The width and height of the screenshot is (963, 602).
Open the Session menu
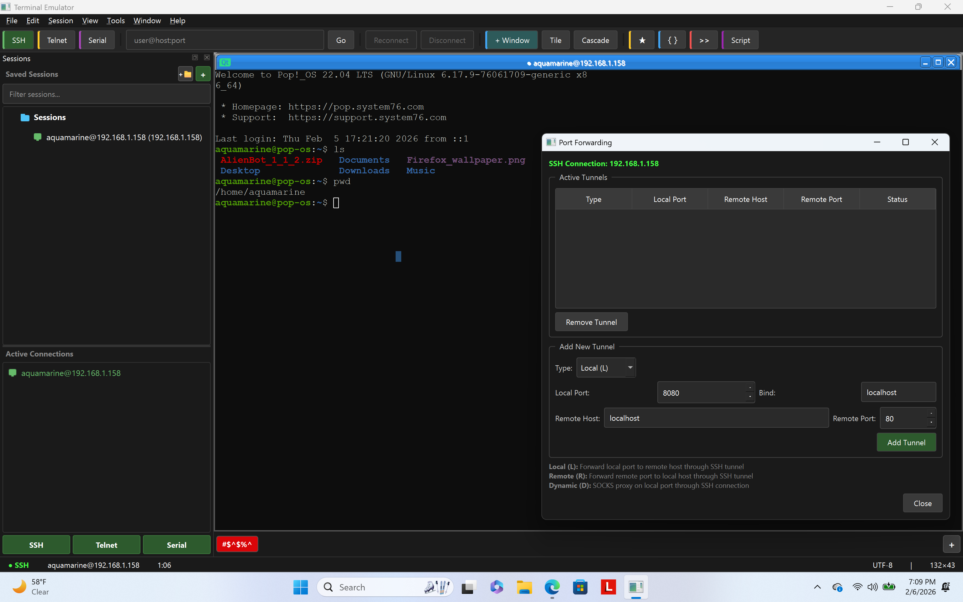pyautogui.click(x=61, y=21)
